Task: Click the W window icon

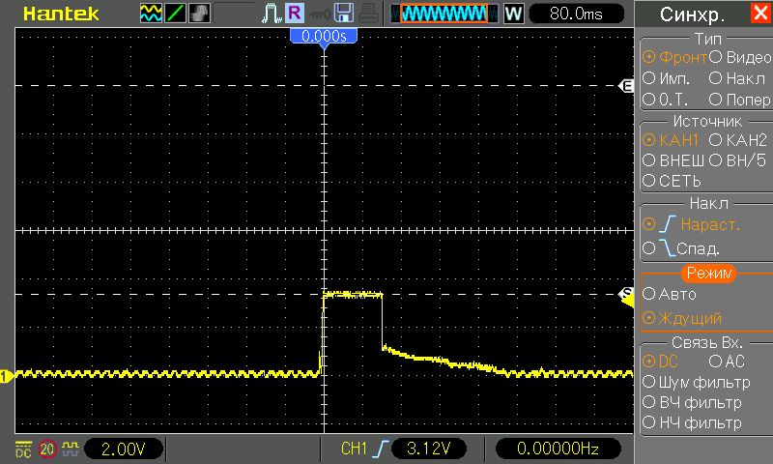Action: (513, 14)
